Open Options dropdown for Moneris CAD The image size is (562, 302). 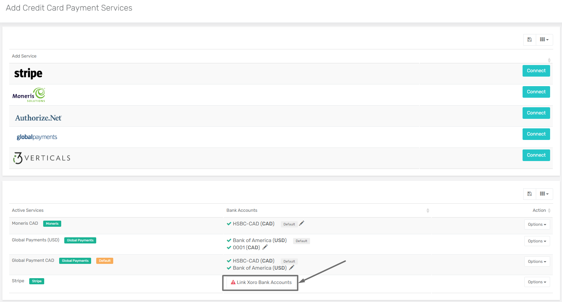tap(537, 224)
